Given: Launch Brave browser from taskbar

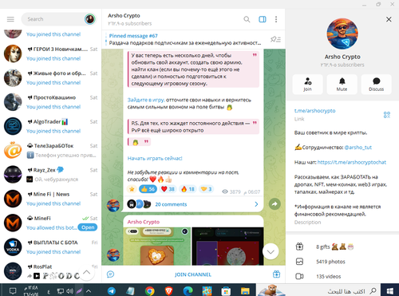Looking at the screenshot, I should (x=168, y=290).
